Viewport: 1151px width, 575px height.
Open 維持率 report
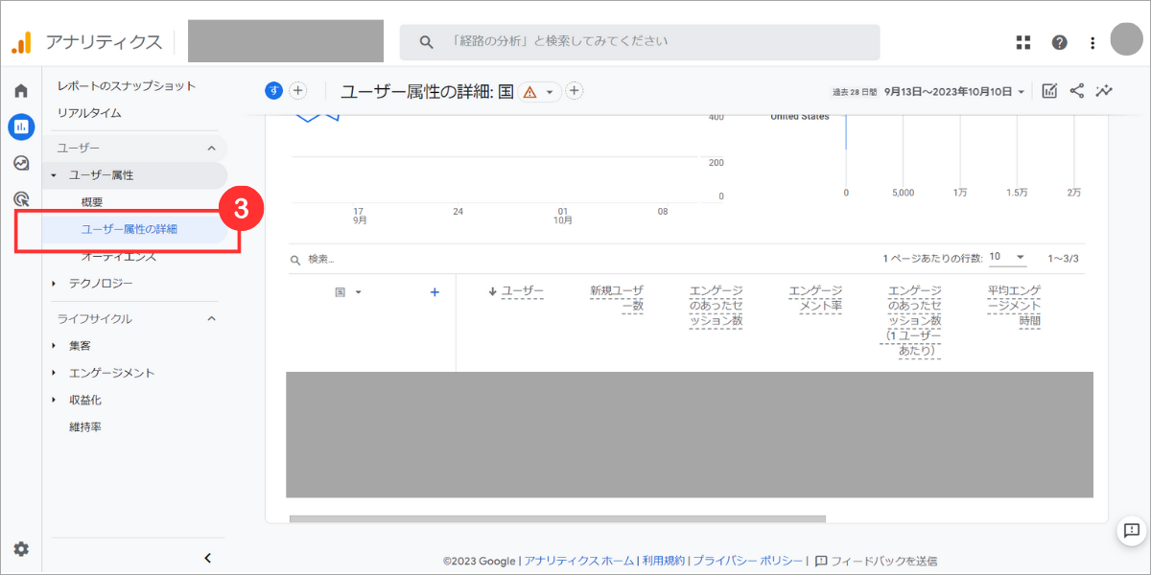pos(85,426)
